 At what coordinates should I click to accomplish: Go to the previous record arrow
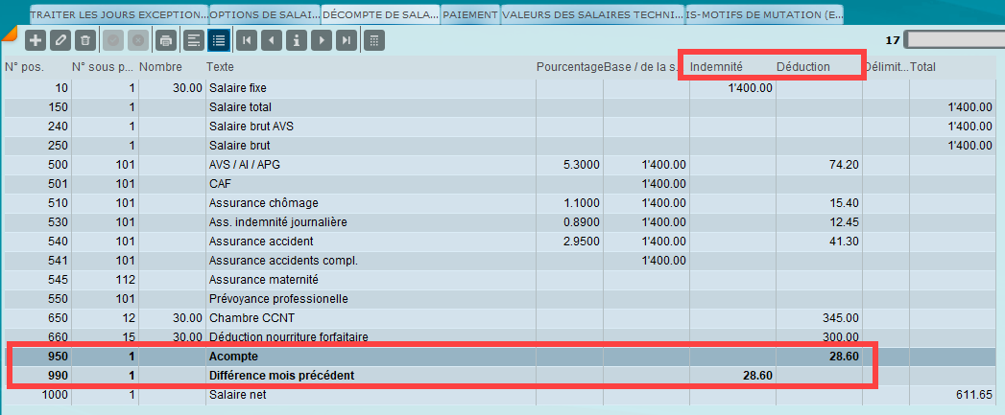(x=272, y=40)
